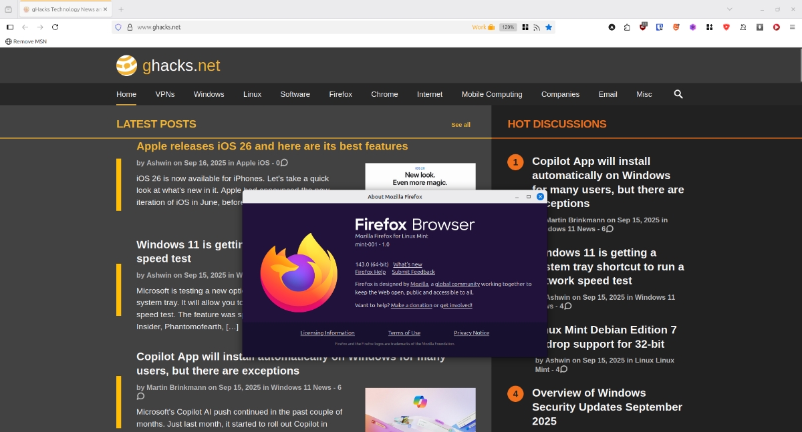The height and width of the screenshot is (432, 802).
Task: Open the Downloads toolbar icon
Action: 760,27
